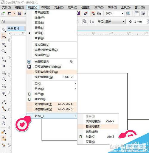Open the A4 page size dropdown
The width and height of the screenshot is (149, 153).
(x=13, y=21)
